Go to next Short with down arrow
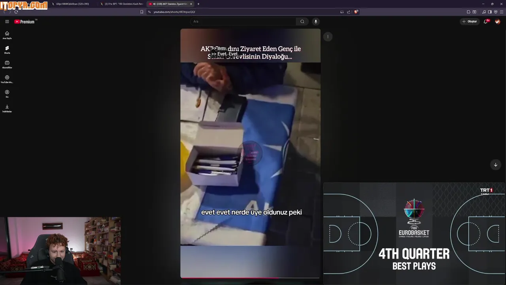The width and height of the screenshot is (506, 285). 495,165
